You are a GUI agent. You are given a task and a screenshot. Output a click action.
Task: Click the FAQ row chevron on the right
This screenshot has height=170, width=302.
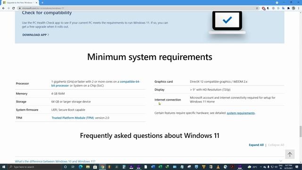coord(281,161)
